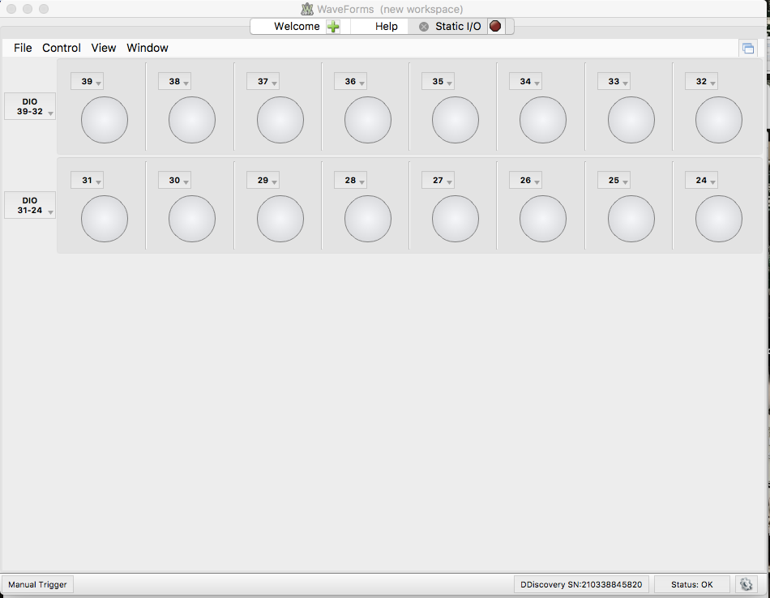This screenshot has width=770, height=598.
Task: Click the green plus icon beside Welcome
Action: click(x=333, y=27)
